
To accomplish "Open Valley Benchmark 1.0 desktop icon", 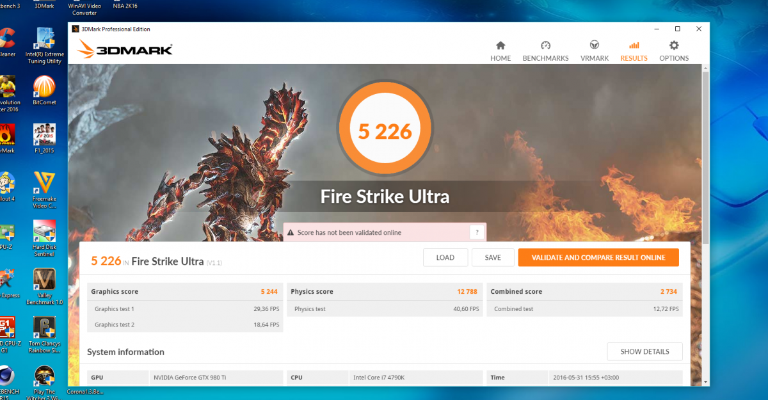I will coord(44,287).
